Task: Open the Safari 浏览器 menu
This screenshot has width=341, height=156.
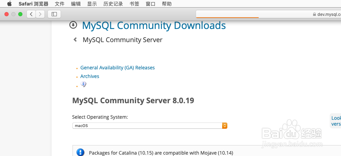Action: 33,4
